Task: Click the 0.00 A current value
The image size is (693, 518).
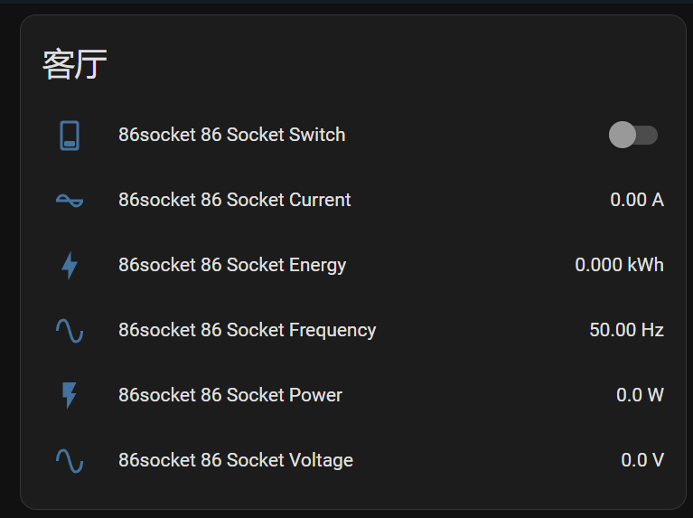Action: click(x=637, y=200)
